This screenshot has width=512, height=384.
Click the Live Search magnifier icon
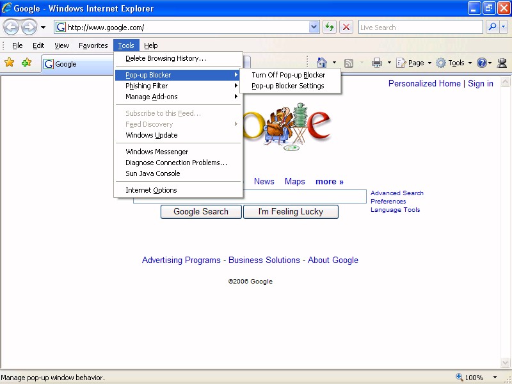[x=492, y=27]
